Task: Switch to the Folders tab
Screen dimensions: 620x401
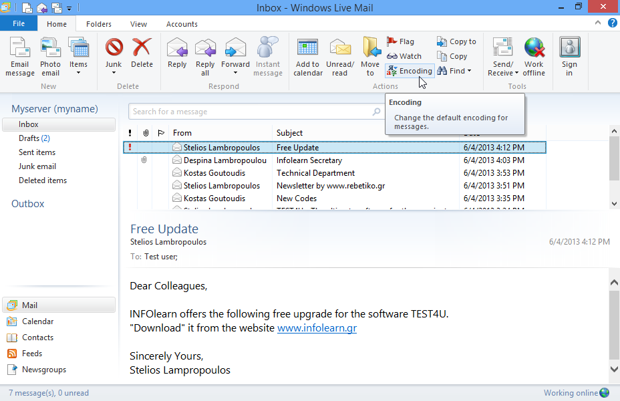Action: (x=99, y=24)
